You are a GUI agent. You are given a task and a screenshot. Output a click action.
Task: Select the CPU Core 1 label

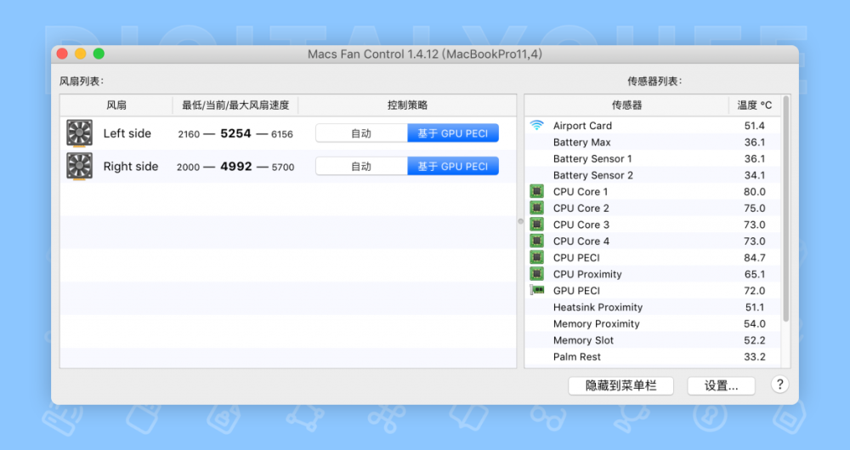(x=580, y=191)
